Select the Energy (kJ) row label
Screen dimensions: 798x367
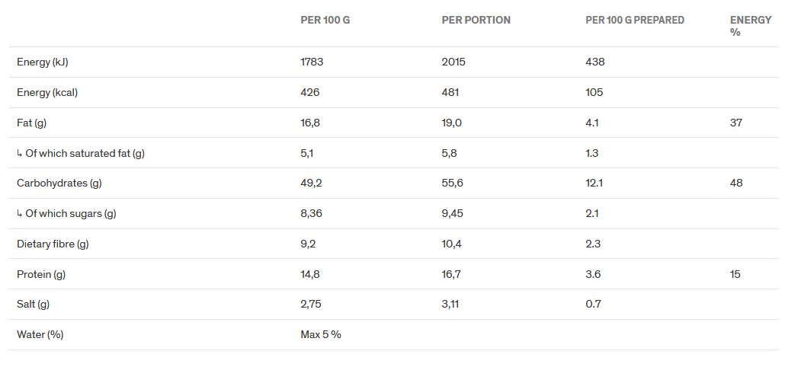click(x=43, y=62)
